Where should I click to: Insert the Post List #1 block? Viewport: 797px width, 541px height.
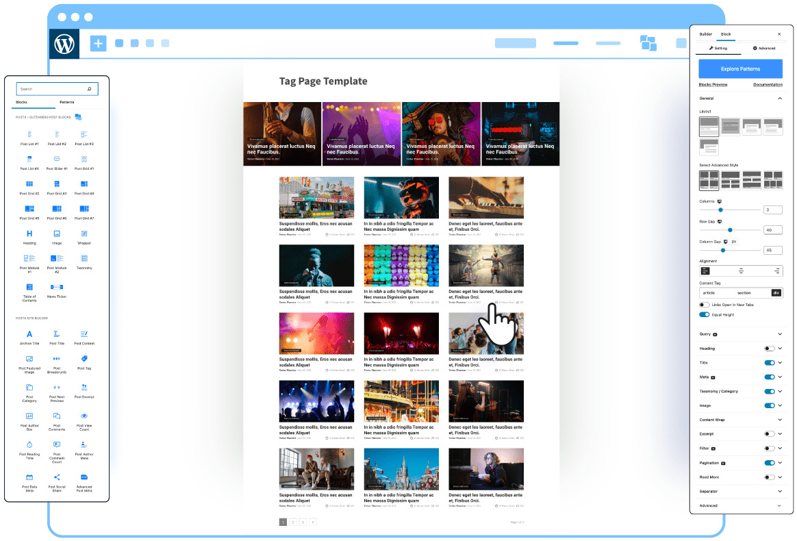[x=29, y=137]
